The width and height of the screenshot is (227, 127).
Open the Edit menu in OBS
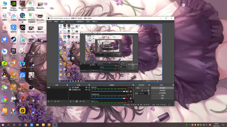coord(56,22)
